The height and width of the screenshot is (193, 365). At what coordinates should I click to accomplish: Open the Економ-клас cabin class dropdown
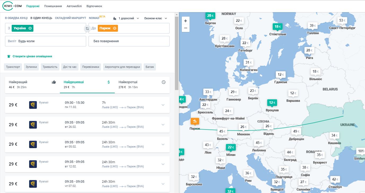tap(156, 18)
